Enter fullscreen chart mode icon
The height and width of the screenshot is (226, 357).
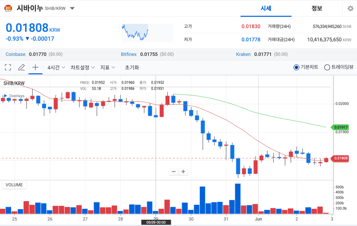pyautogui.click(x=8, y=67)
